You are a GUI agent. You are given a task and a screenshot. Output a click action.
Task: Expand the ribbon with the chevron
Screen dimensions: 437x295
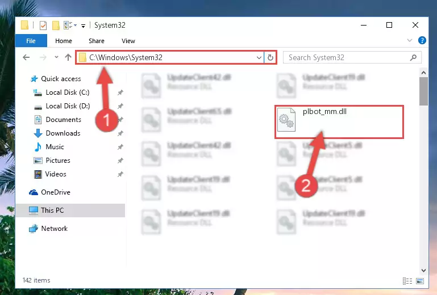click(409, 40)
